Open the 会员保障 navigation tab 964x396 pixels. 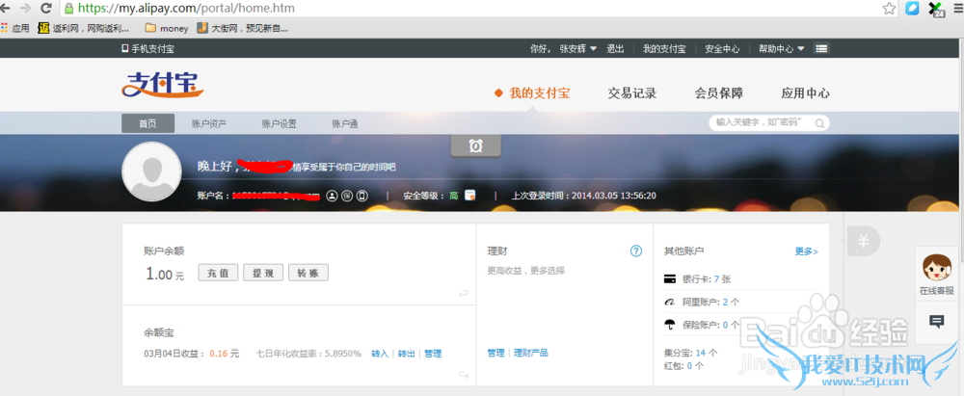click(x=719, y=92)
